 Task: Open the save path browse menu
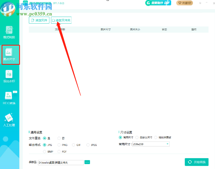(x=87, y=162)
